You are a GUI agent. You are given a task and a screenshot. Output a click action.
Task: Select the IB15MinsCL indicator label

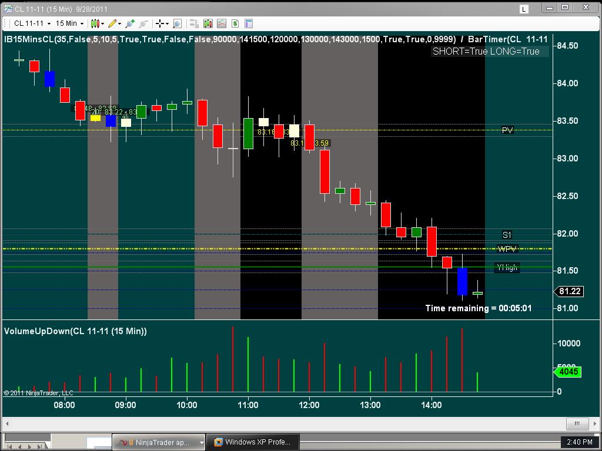pyautogui.click(x=230, y=39)
